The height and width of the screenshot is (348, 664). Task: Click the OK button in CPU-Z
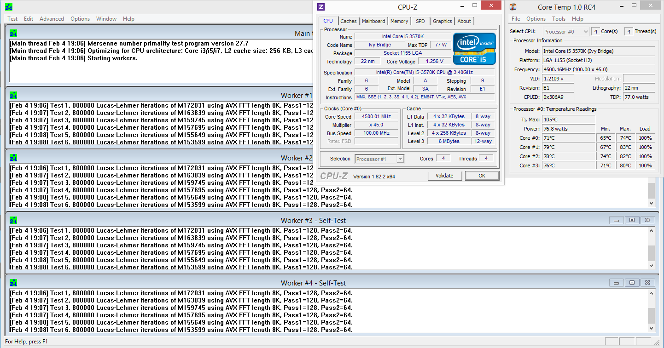click(x=482, y=176)
